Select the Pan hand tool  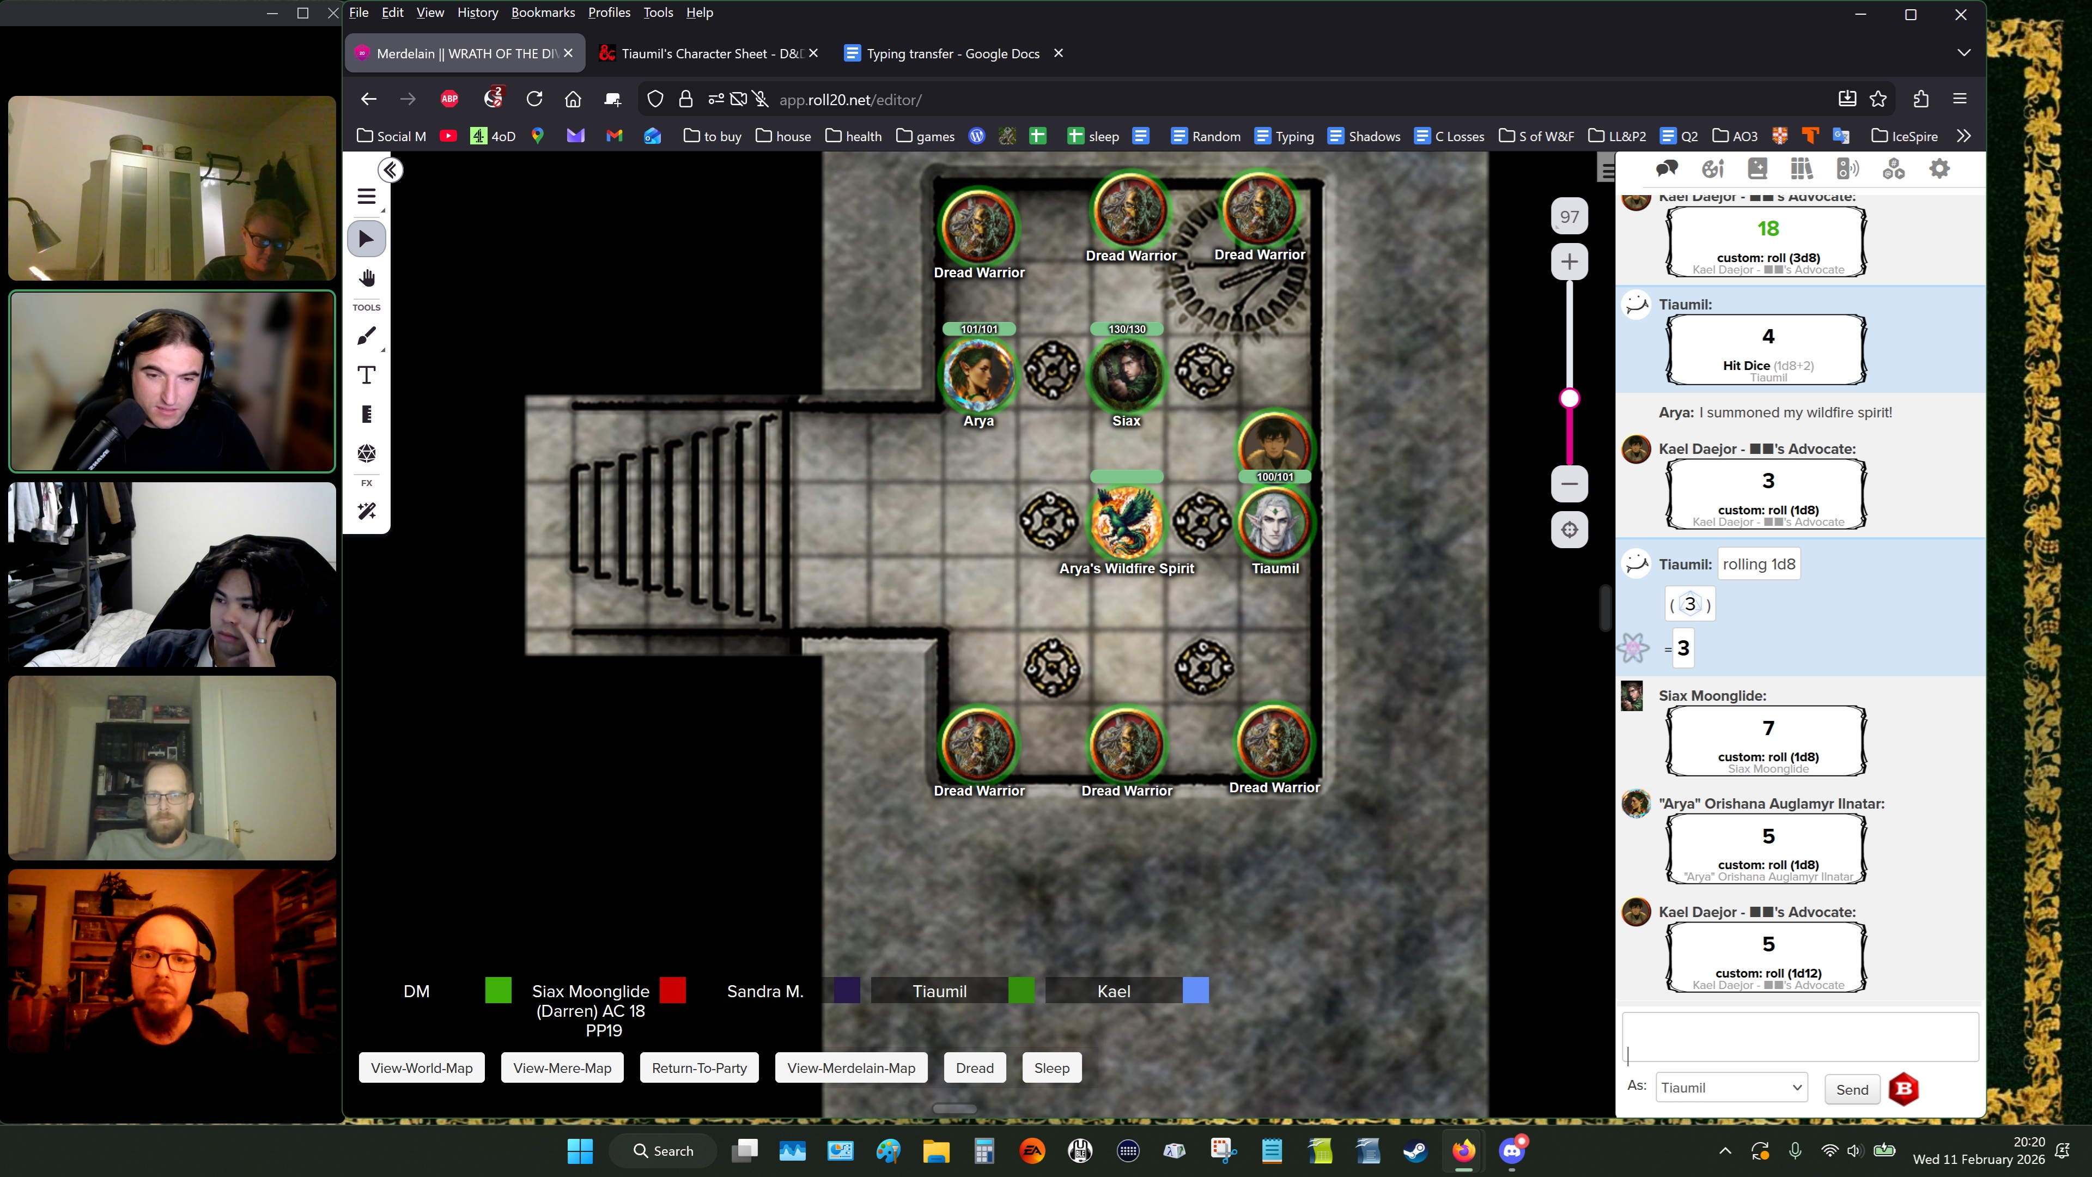coord(366,278)
